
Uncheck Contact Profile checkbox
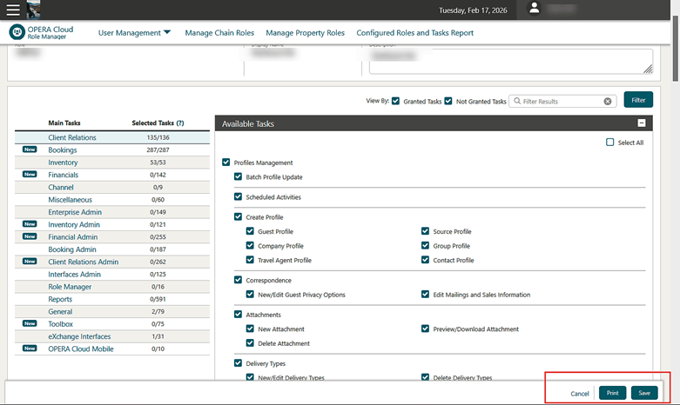click(425, 260)
